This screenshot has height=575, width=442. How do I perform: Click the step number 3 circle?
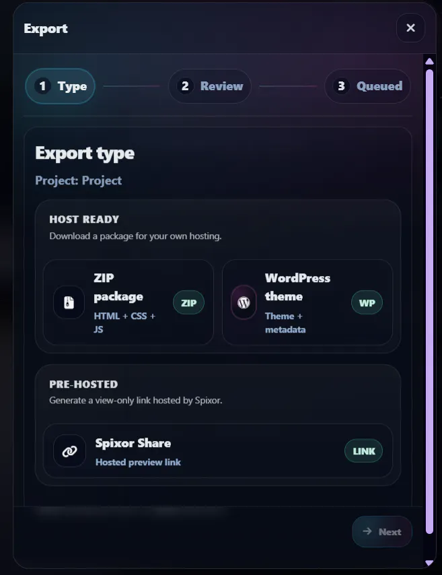tap(341, 86)
